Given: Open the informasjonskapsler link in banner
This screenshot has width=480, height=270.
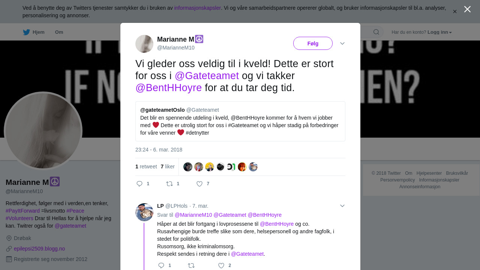Looking at the screenshot, I should click(x=197, y=8).
